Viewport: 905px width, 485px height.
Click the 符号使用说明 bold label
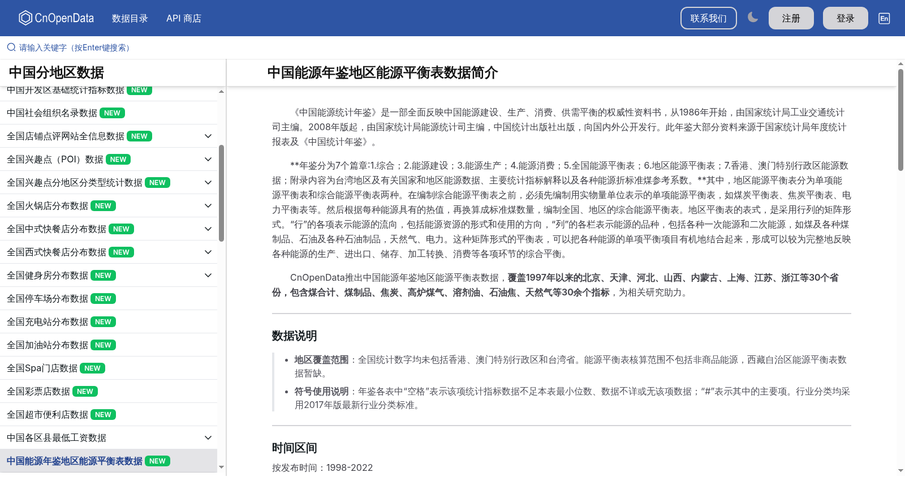[321, 391]
